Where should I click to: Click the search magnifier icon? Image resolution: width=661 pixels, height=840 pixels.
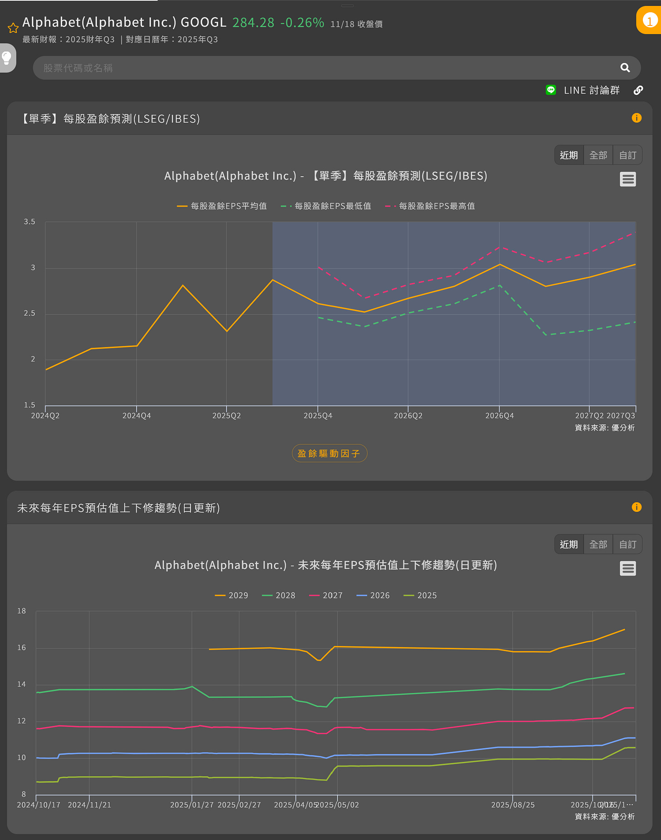pyautogui.click(x=625, y=68)
